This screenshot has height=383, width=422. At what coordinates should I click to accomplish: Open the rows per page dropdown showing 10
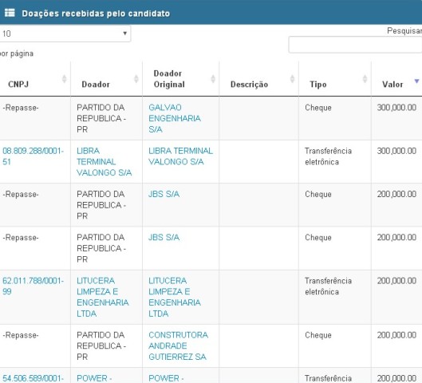(x=65, y=34)
